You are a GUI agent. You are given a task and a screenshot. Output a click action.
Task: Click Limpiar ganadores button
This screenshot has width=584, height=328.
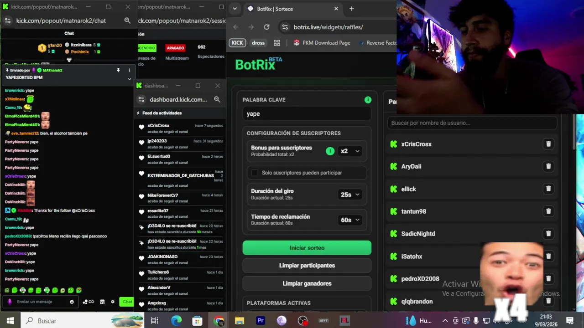(307, 283)
